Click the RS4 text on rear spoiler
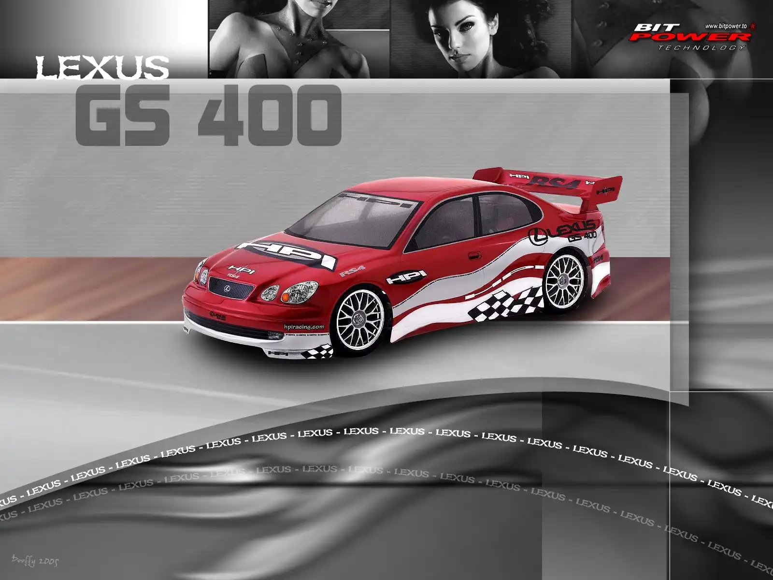 [x=556, y=182]
